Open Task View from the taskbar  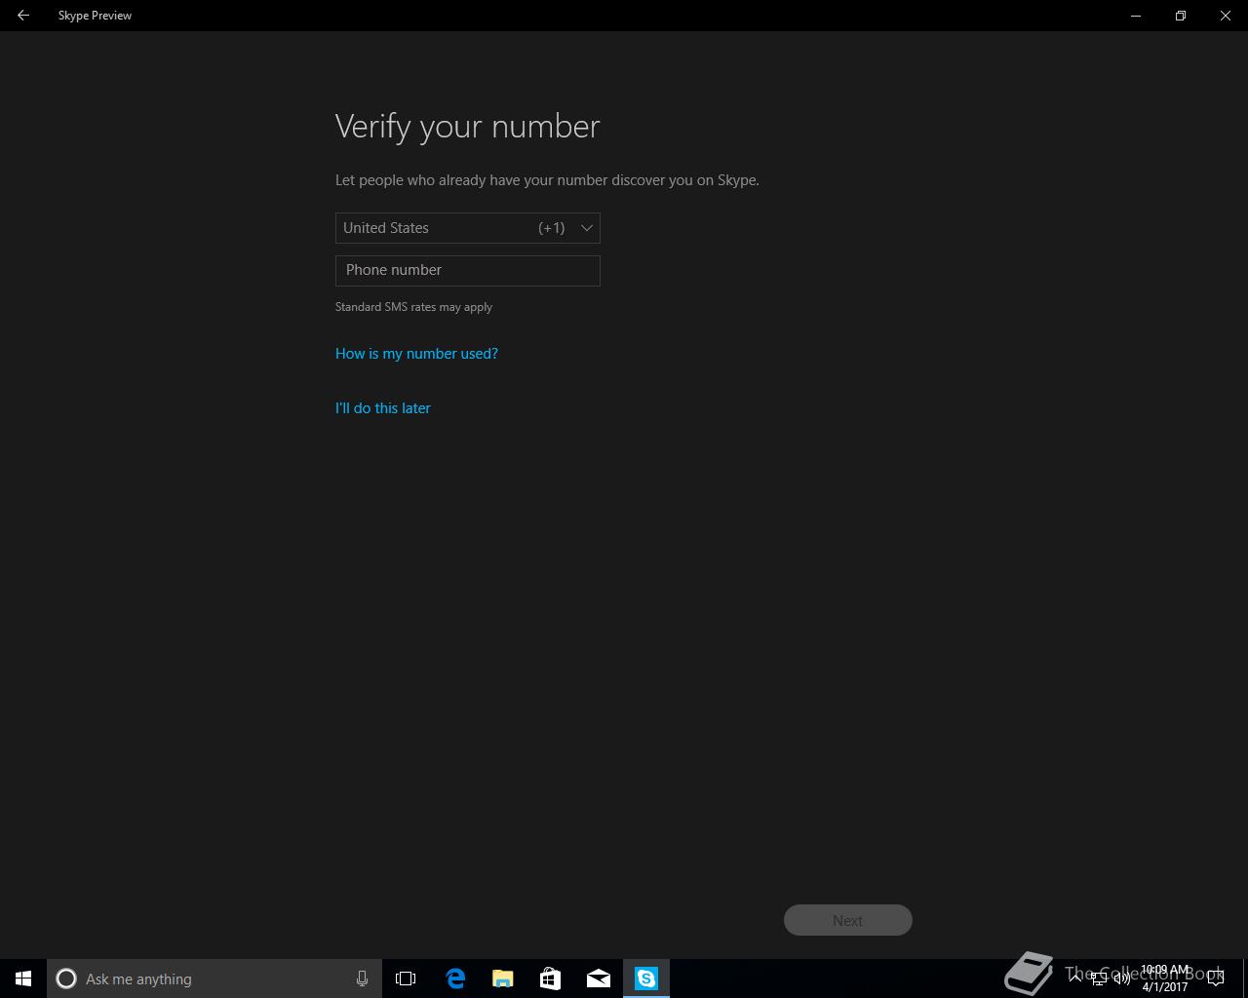(406, 979)
